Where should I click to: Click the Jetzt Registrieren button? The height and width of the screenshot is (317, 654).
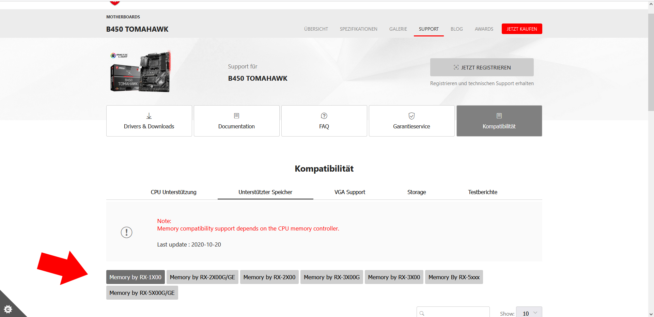tap(482, 67)
